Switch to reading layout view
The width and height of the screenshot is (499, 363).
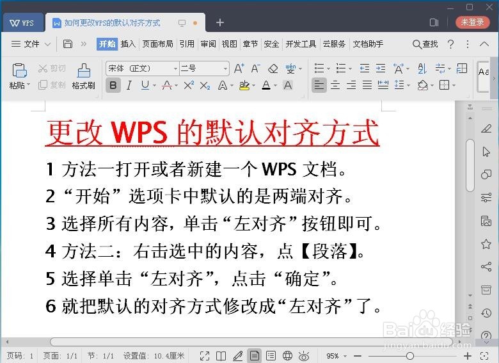(x=221, y=356)
